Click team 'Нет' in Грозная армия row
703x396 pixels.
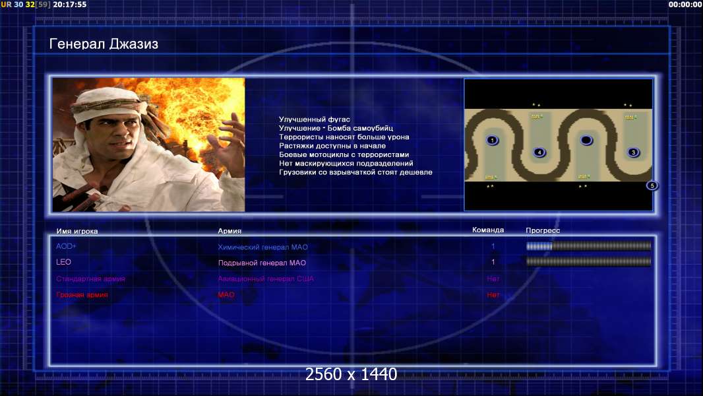[x=493, y=295]
